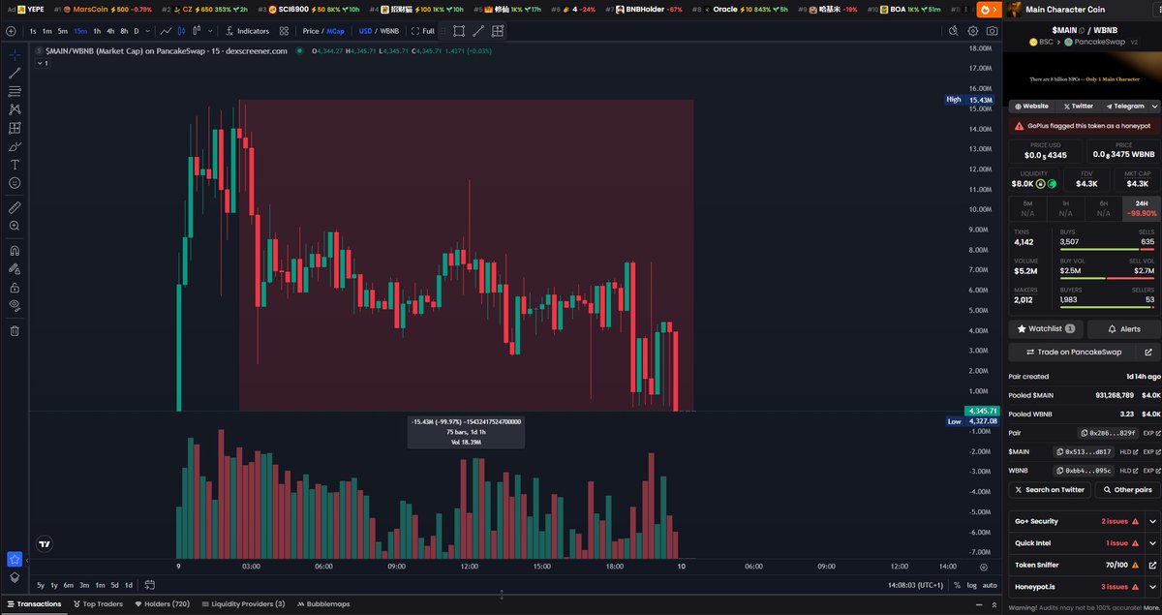Open the Liquidity Providers (3) tab
This screenshot has width=1162, height=615.
(x=242, y=603)
